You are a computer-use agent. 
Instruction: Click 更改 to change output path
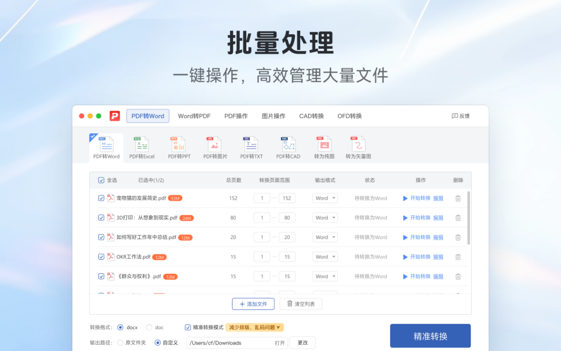[x=302, y=343]
